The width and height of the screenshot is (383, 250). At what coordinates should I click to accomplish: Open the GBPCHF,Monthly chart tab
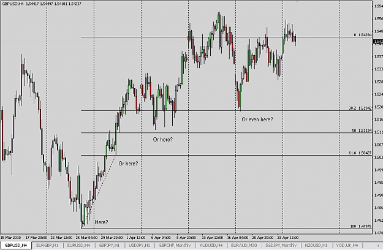[x=175, y=245]
